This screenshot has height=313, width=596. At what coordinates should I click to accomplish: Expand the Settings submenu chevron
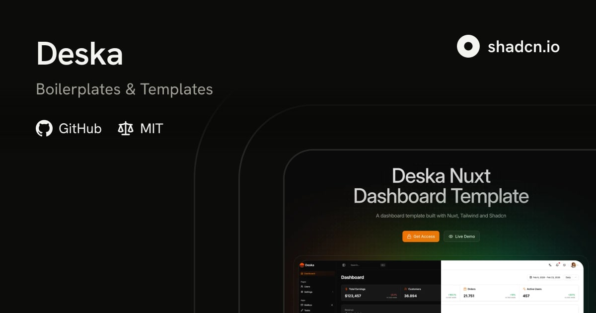pyautogui.click(x=332, y=292)
